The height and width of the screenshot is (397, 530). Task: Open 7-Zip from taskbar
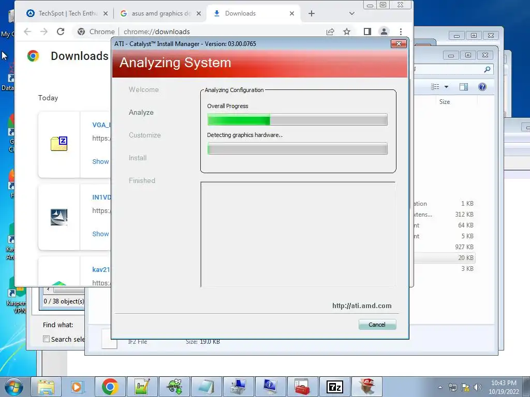pyautogui.click(x=334, y=387)
